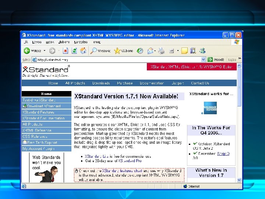Click the address bar URL field

click(x=119, y=60)
